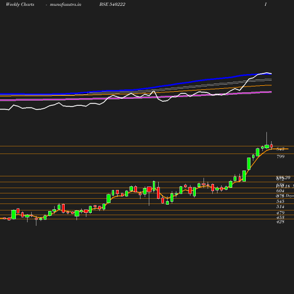The height and width of the screenshot is (294, 294).
Task: Select the 514 price level label
Action: pos(280,206)
